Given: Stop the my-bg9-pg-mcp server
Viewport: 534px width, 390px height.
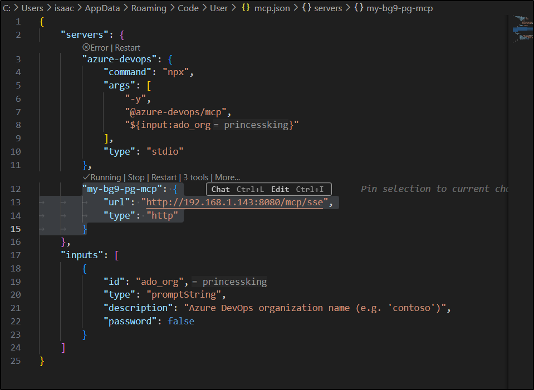Looking at the screenshot, I should 136,177.
